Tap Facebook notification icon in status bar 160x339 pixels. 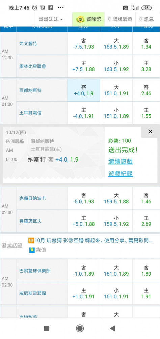tap(50, 8)
